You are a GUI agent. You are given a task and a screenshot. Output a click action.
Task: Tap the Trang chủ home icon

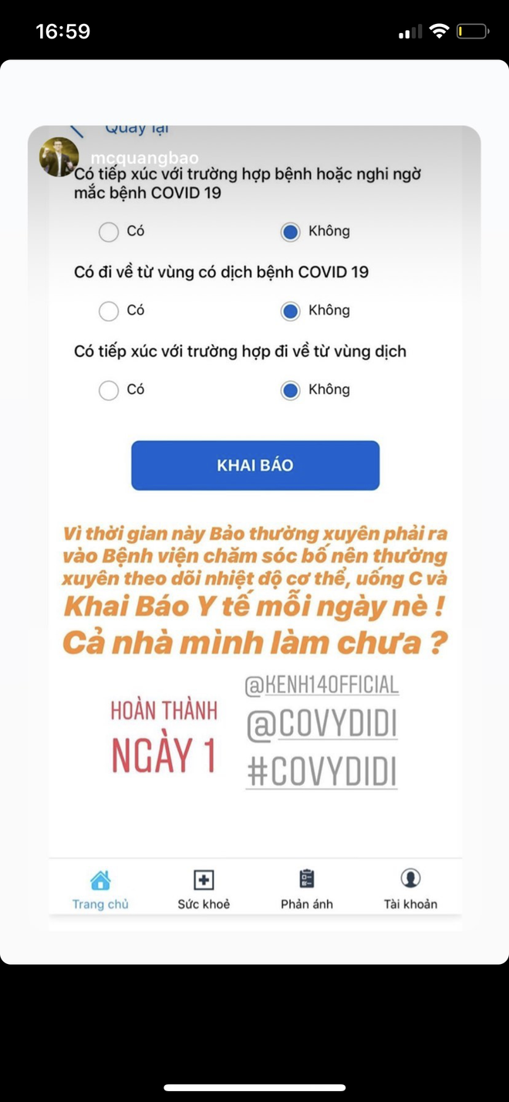pyautogui.click(x=100, y=880)
